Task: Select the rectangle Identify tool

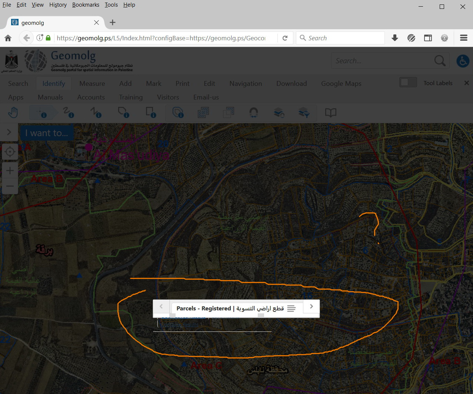Action: [151, 112]
